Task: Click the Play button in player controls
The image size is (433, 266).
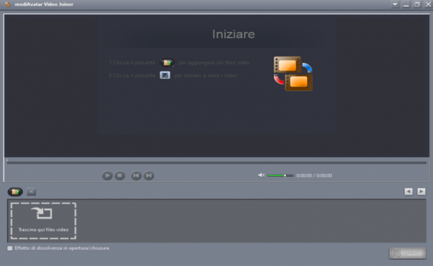Action: (107, 175)
